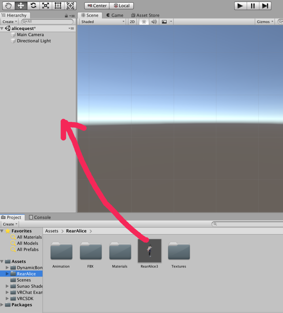Expand the DynamicBone folder in Assets

point(7,268)
